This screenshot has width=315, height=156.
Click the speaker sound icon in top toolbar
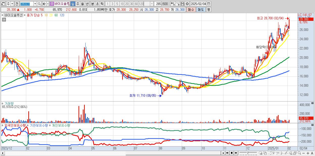(x=44, y=4)
